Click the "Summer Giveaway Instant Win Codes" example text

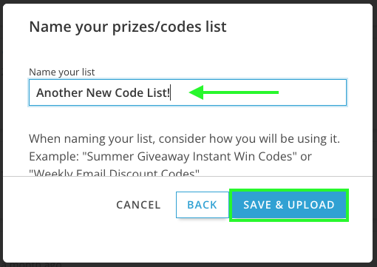click(189, 156)
